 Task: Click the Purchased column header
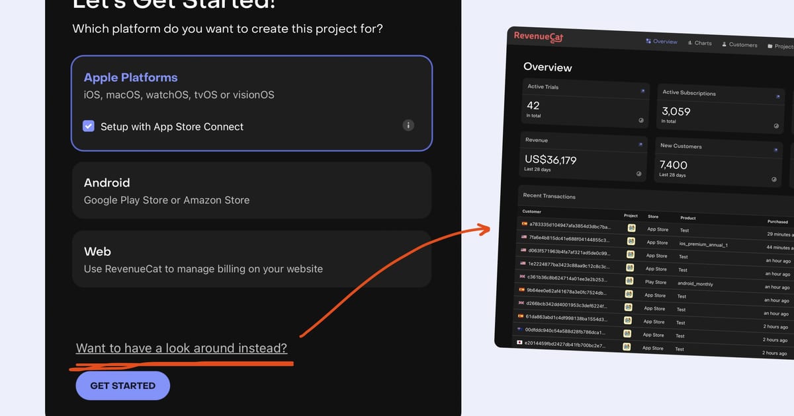click(x=777, y=222)
